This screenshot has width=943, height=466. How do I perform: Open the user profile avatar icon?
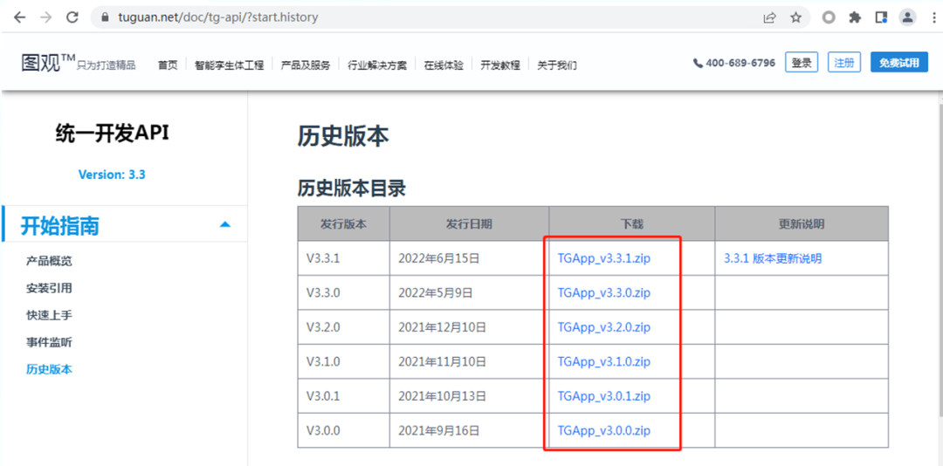coord(907,18)
